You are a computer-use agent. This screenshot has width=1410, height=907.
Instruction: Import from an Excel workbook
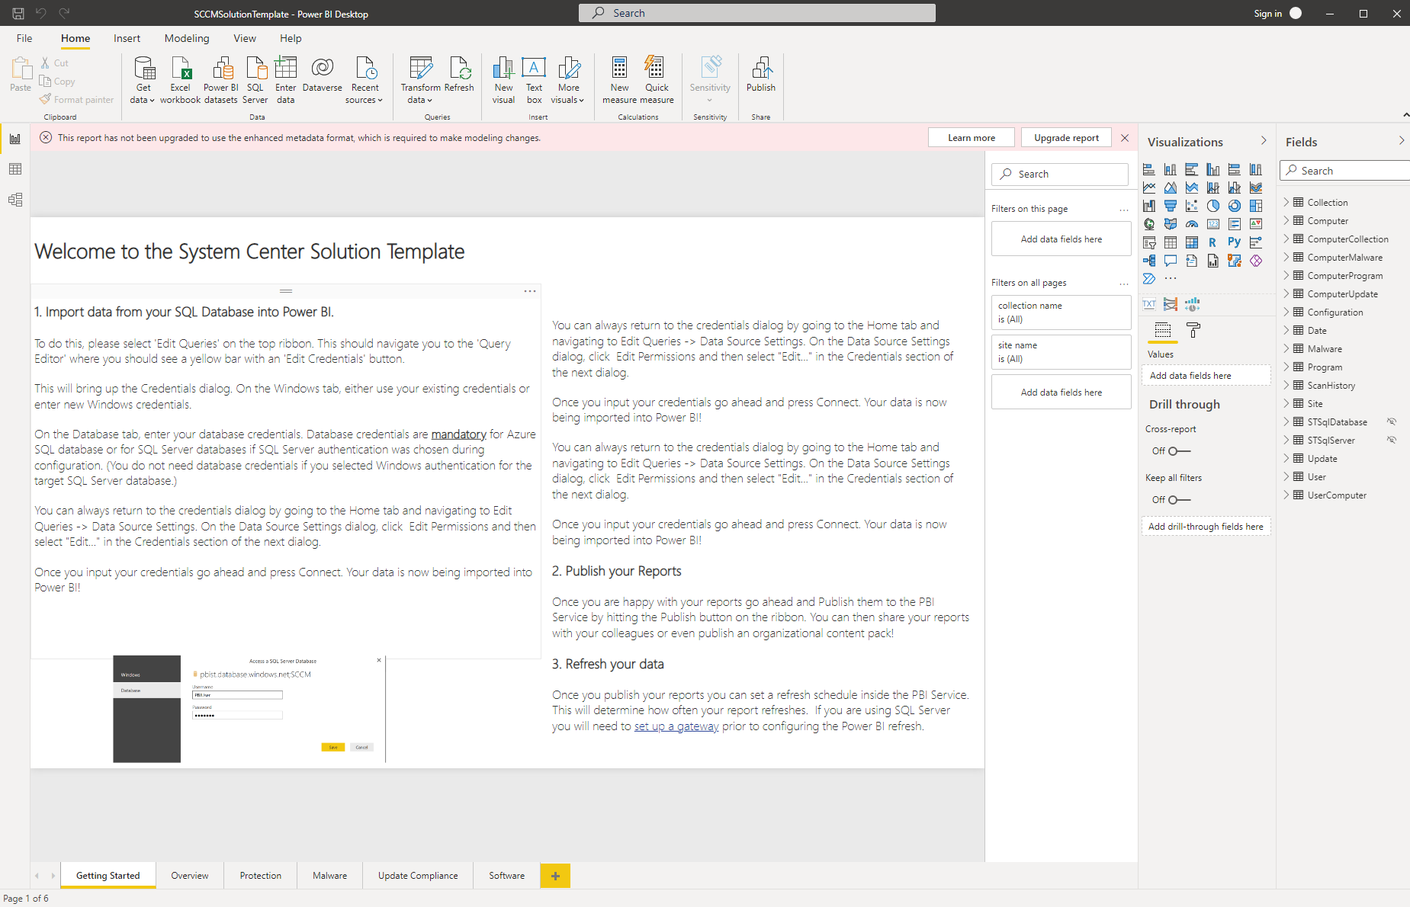180,80
